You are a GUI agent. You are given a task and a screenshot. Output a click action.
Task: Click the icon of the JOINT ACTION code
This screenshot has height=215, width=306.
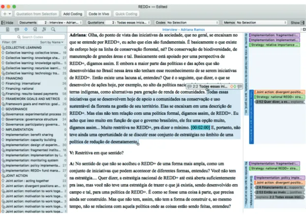pyautogui.click(x=3, y=176)
